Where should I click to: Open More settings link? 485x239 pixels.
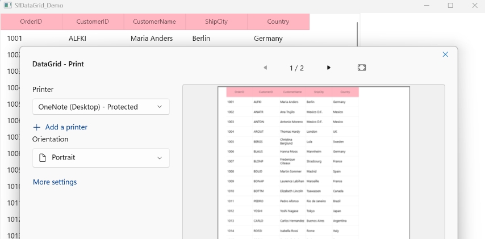[x=55, y=182]
